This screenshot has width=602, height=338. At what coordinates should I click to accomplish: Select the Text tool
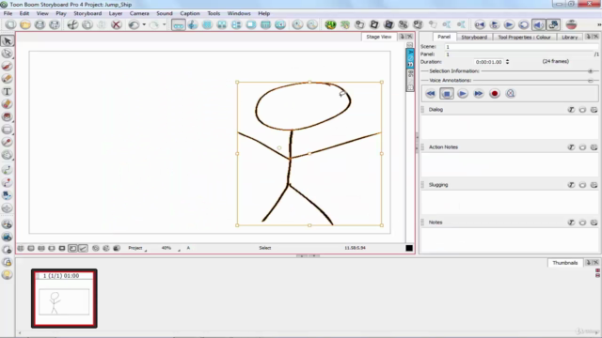tap(7, 92)
